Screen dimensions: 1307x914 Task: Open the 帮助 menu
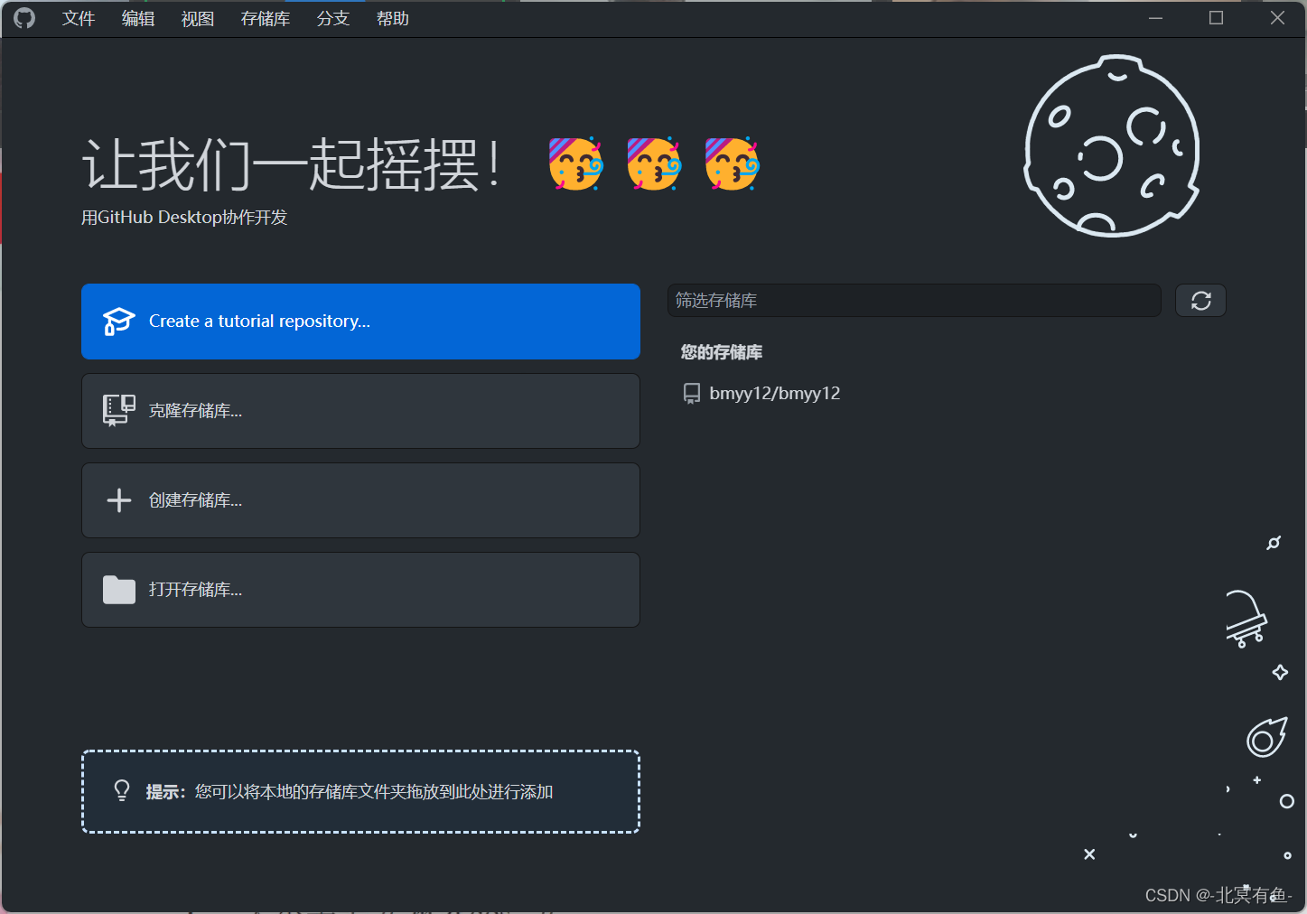coord(393,18)
